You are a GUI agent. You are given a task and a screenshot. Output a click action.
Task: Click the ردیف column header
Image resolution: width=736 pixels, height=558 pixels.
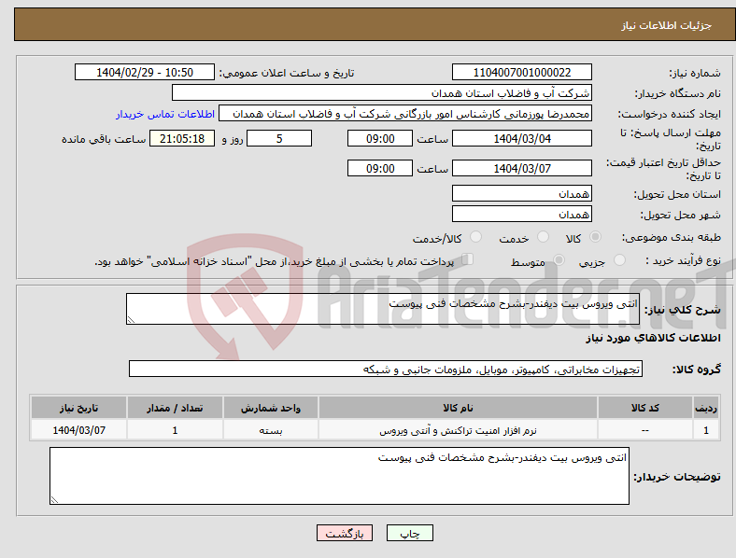pyautogui.click(x=706, y=408)
